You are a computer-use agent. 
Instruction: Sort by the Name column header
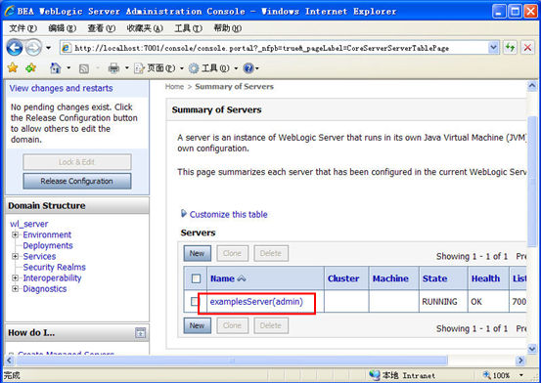(222, 278)
